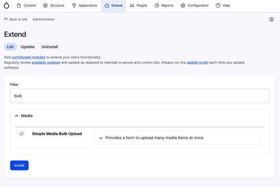Click the Configuration gear icon
280x187 pixels.
point(183,5)
